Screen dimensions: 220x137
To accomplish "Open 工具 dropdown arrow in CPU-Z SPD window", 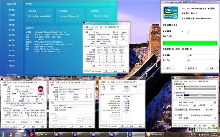I will [110, 71].
